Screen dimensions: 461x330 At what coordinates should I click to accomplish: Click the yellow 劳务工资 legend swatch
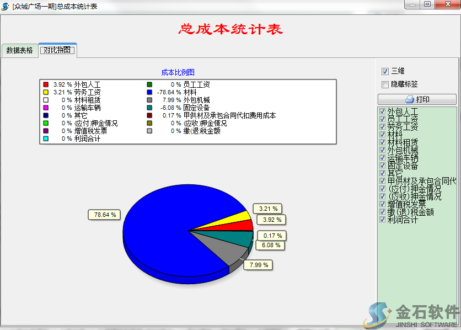coord(46,92)
